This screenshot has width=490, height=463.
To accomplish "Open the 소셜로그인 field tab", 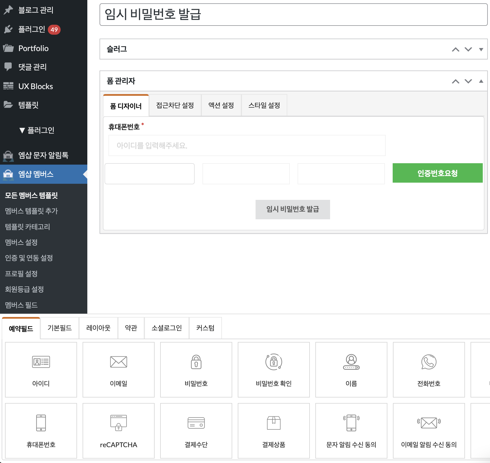I will pyautogui.click(x=167, y=328).
